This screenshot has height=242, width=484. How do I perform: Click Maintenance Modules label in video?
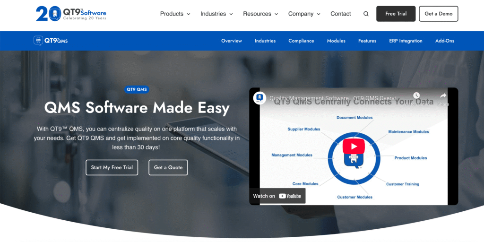(x=408, y=131)
